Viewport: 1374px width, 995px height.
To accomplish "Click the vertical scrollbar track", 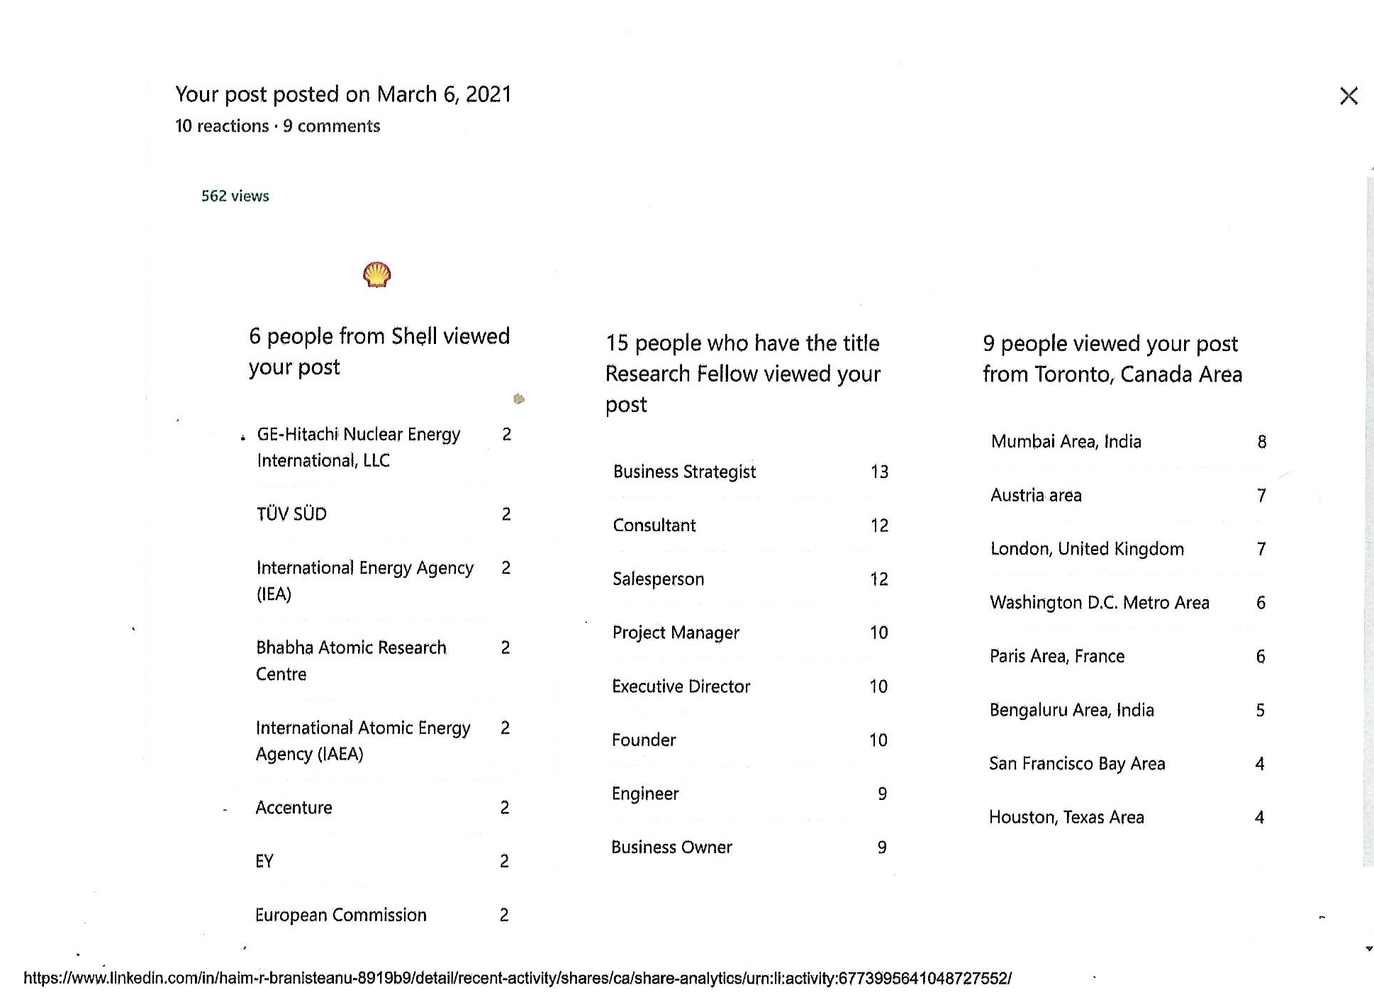I will coord(1368,496).
